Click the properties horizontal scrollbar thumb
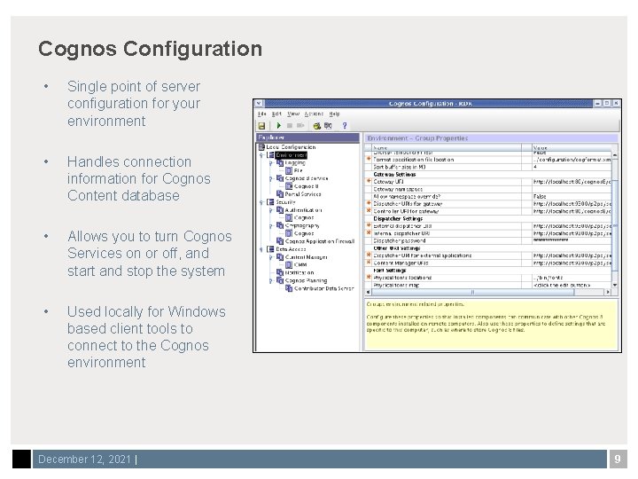The image size is (638, 479). coord(472,292)
